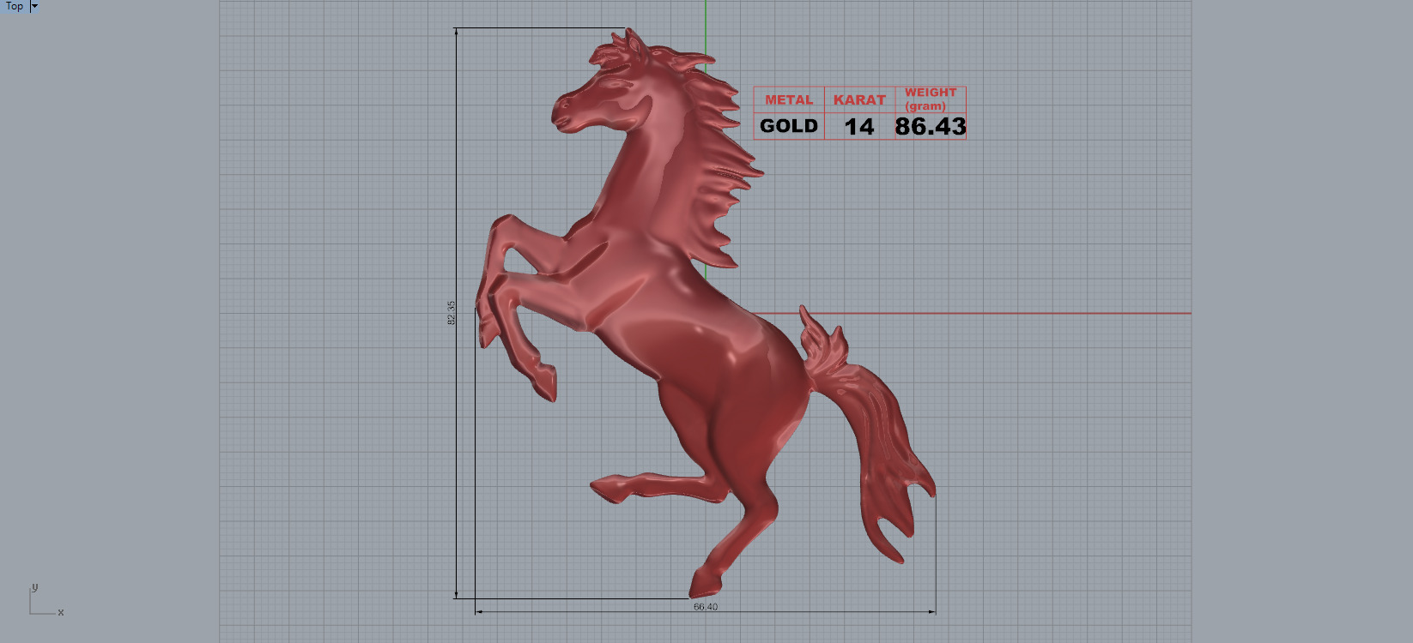Select the GOLD text value
The image size is (1413, 643).
(789, 126)
